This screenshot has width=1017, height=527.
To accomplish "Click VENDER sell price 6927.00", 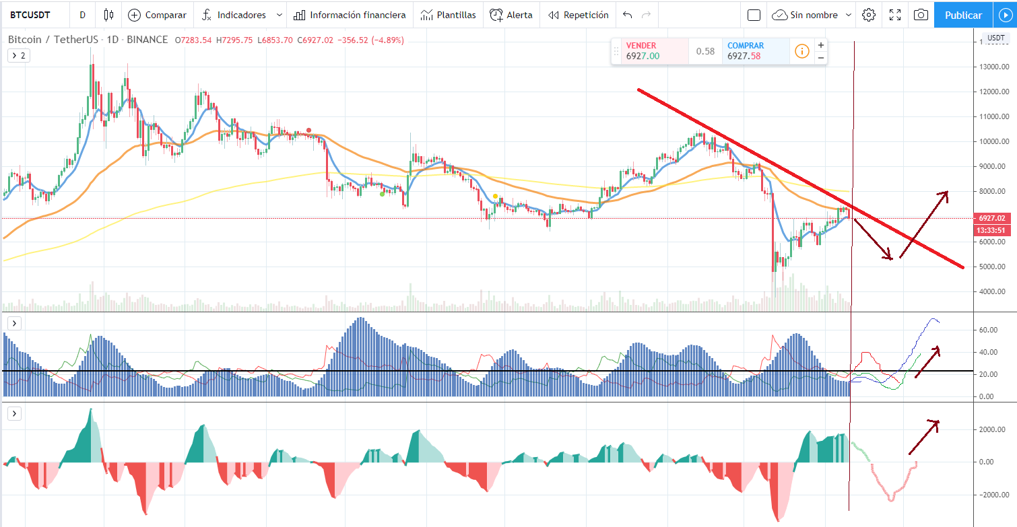I will click(x=654, y=51).
